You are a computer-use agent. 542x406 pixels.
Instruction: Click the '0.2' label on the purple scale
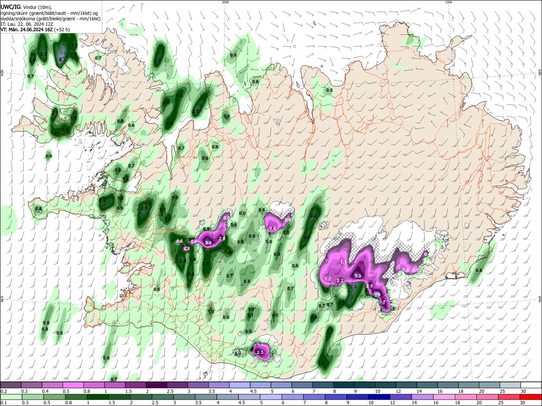click(x=3, y=391)
